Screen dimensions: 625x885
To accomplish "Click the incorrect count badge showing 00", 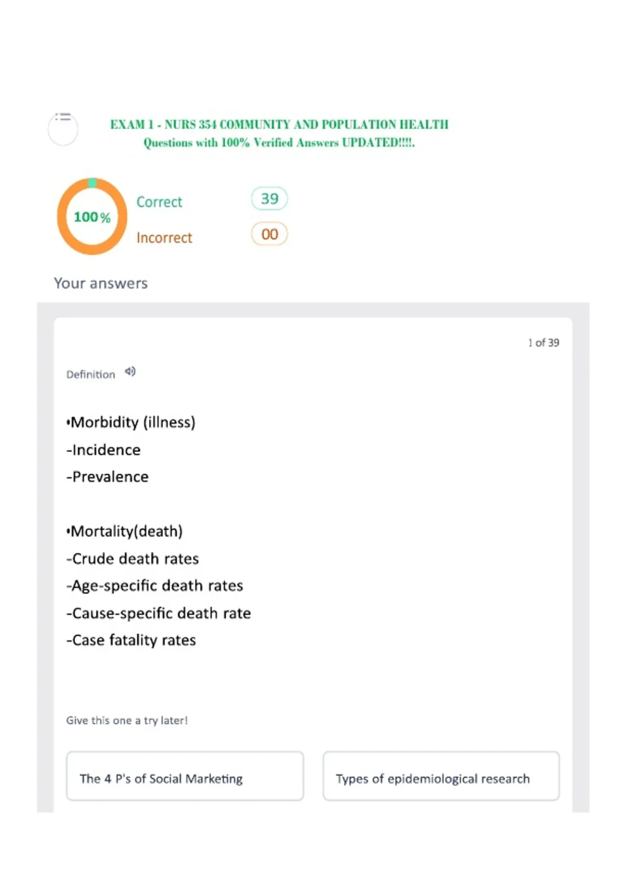I will click(x=269, y=234).
